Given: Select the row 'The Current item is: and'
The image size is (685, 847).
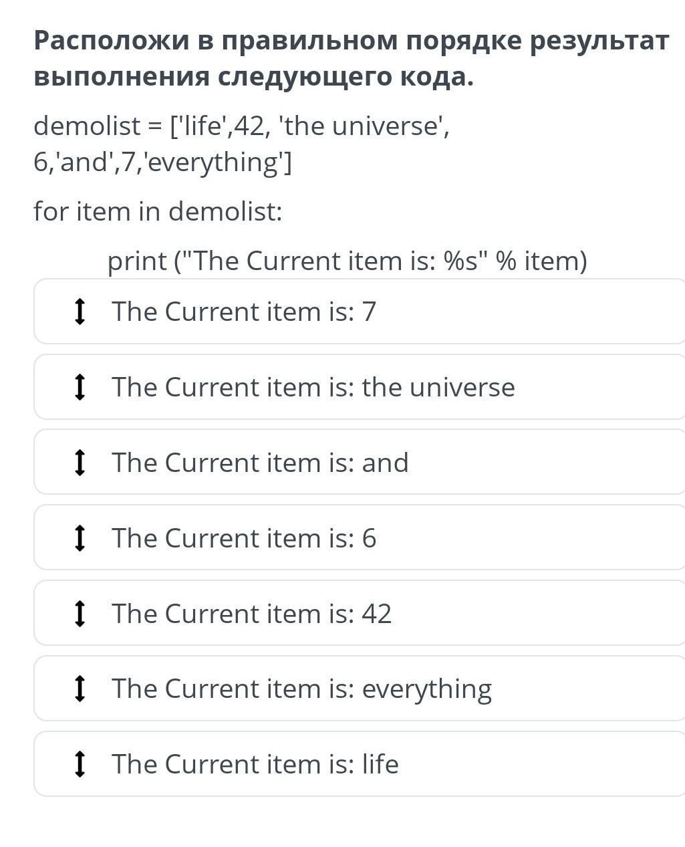Looking at the screenshot, I should tap(360, 463).
